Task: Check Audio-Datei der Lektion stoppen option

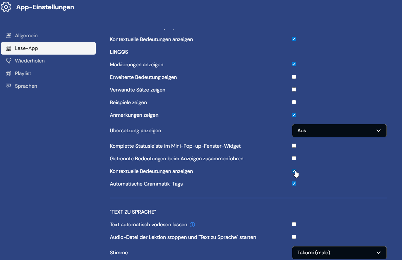Action: click(294, 237)
